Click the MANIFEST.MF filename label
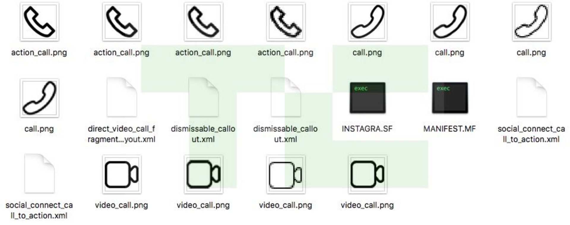This screenshot has height=225, width=570. tap(449, 129)
